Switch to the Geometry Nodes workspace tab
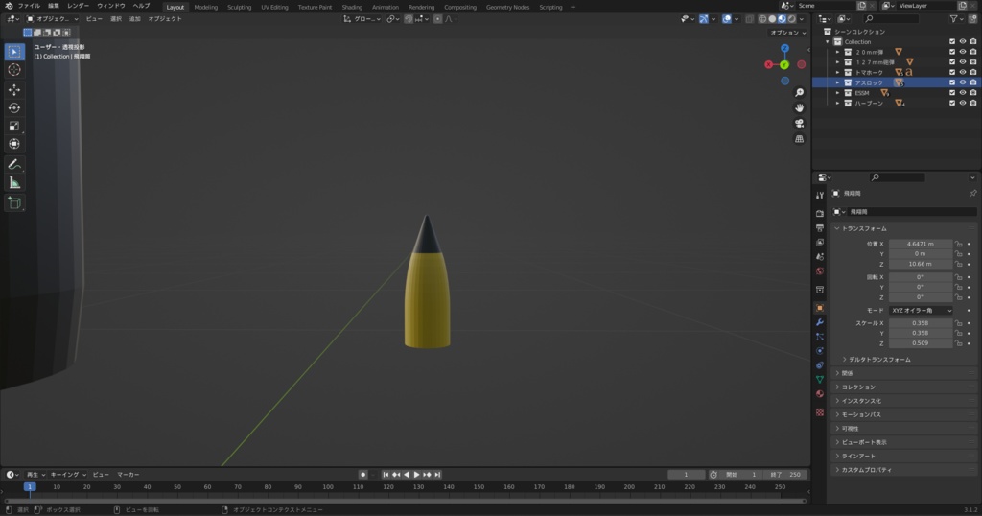Viewport: 982px width, 516px height. pyautogui.click(x=507, y=7)
